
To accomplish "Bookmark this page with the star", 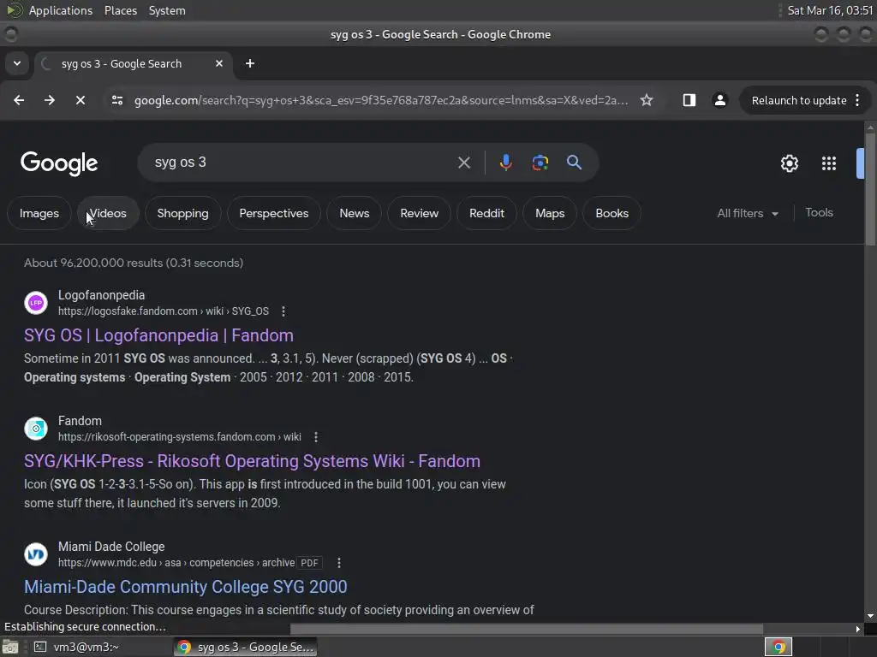I will click(647, 100).
